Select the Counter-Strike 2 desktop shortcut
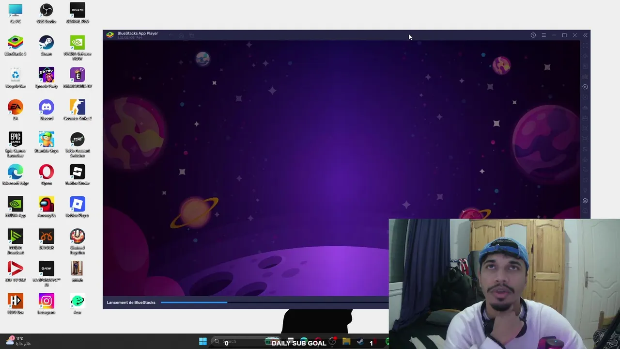The height and width of the screenshot is (349, 620). pos(77,111)
